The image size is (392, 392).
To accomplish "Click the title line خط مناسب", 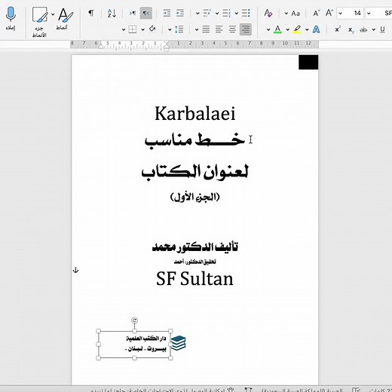I will 194,140.
